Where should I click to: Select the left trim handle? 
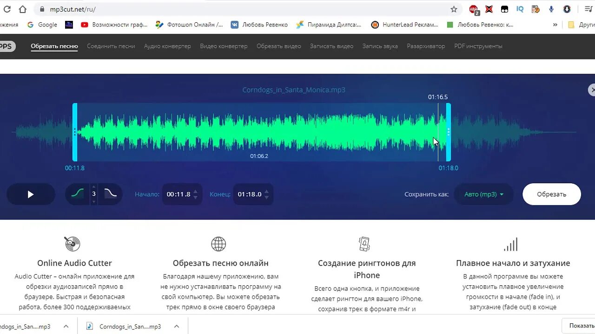[75, 132]
